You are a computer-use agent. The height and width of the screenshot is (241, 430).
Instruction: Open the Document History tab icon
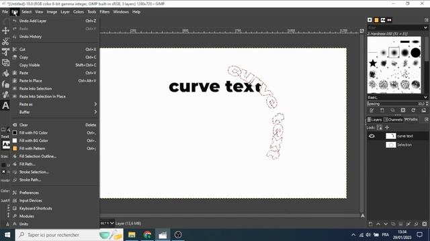click(390, 20)
